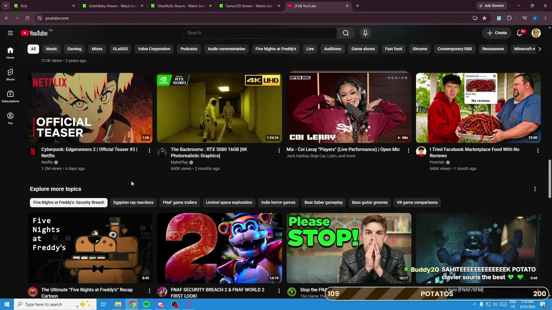Click the bookmark star in address bar
Screen dimensions: 552x310
484,18
